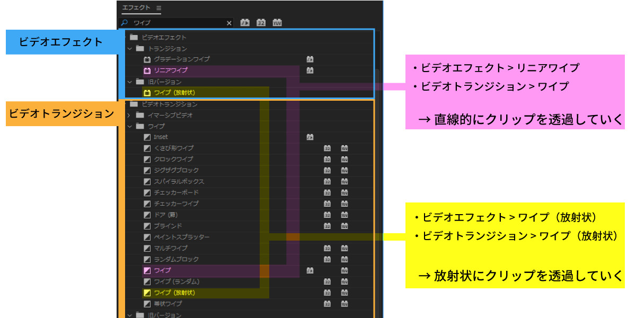Click the リニアワイプ effect icon
Image resolution: width=636 pixels, height=318 pixels.
click(147, 70)
